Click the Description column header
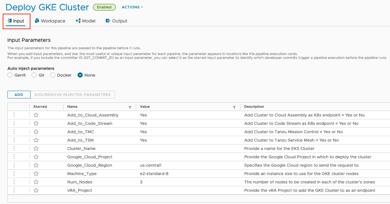Viewport: 390px width, 204px height. 254,107
